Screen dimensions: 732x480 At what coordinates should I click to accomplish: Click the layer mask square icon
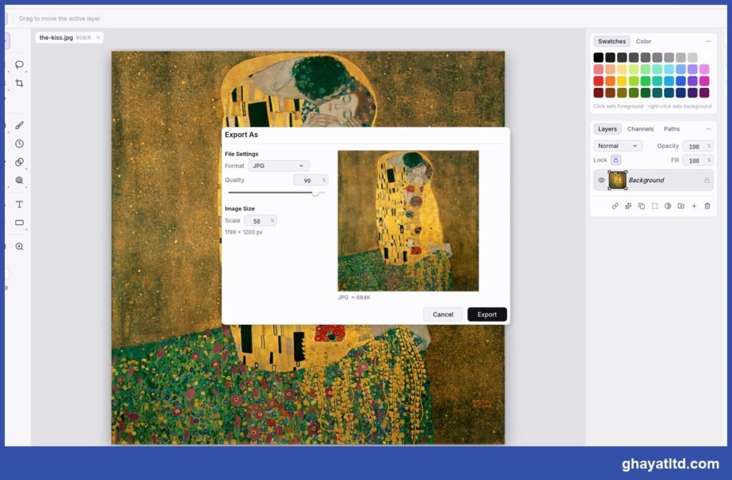tap(655, 206)
